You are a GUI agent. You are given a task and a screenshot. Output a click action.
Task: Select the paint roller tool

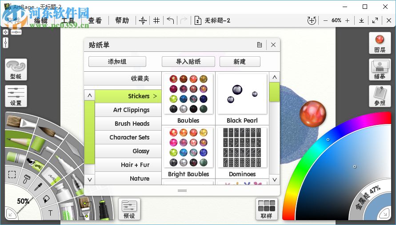[41, 145]
